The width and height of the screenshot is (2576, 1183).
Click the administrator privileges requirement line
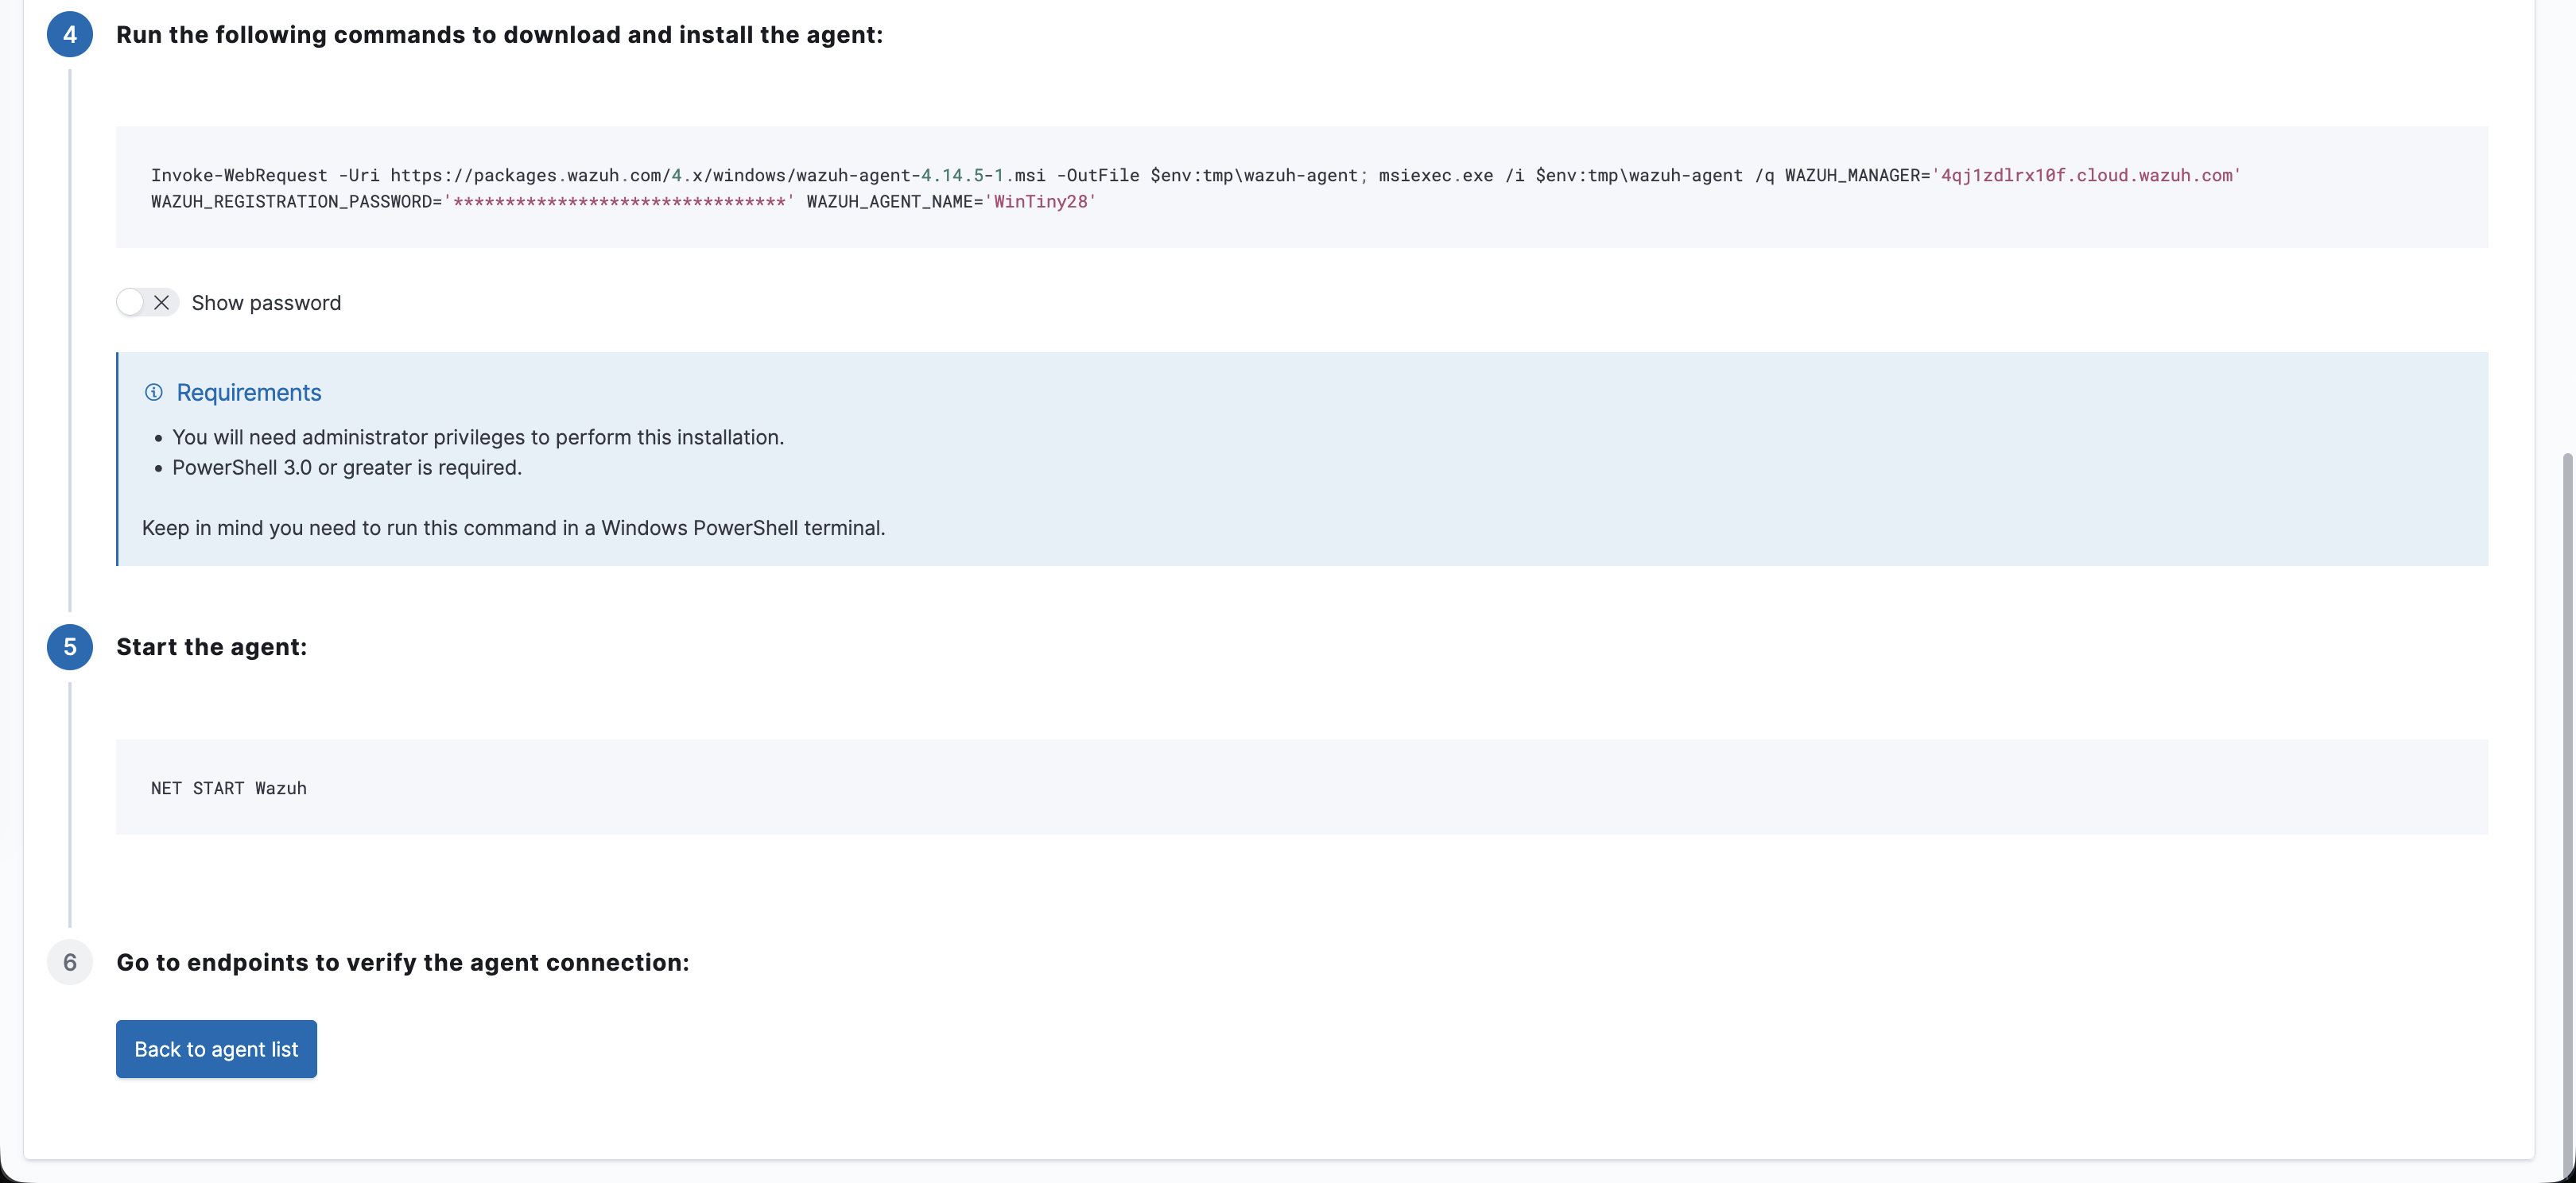tap(478, 437)
